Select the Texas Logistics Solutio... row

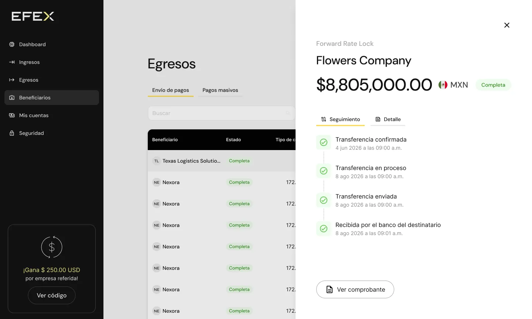[222, 161]
